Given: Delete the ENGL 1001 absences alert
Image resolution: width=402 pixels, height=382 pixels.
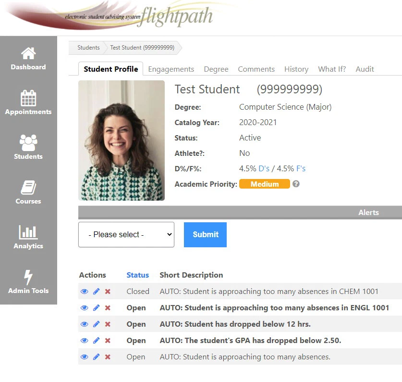Looking at the screenshot, I should [x=108, y=308].
